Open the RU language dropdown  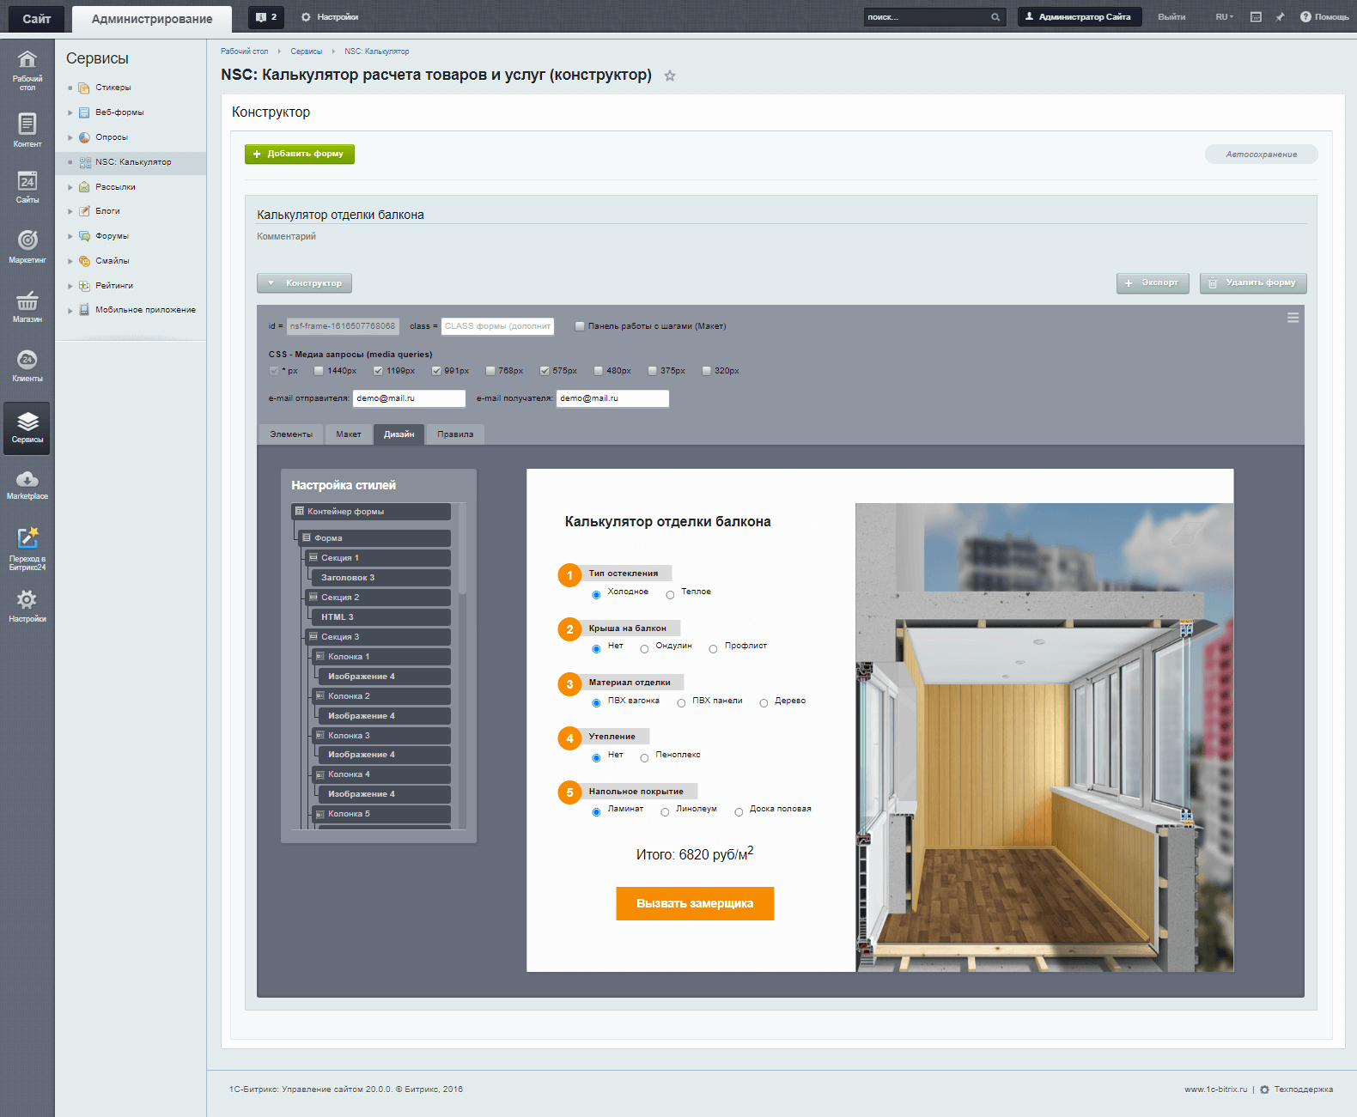point(1224,17)
